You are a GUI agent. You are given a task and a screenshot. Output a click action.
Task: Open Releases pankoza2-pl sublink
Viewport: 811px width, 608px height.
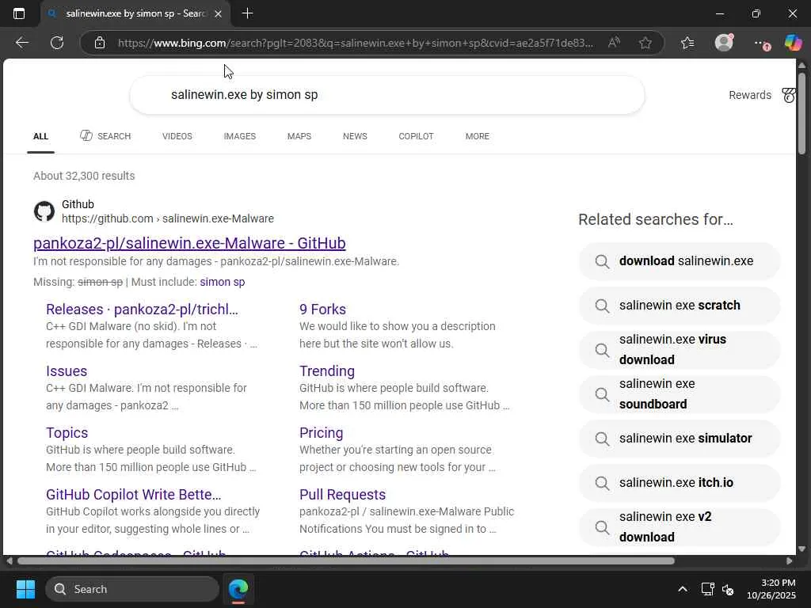tap(142, 310)
